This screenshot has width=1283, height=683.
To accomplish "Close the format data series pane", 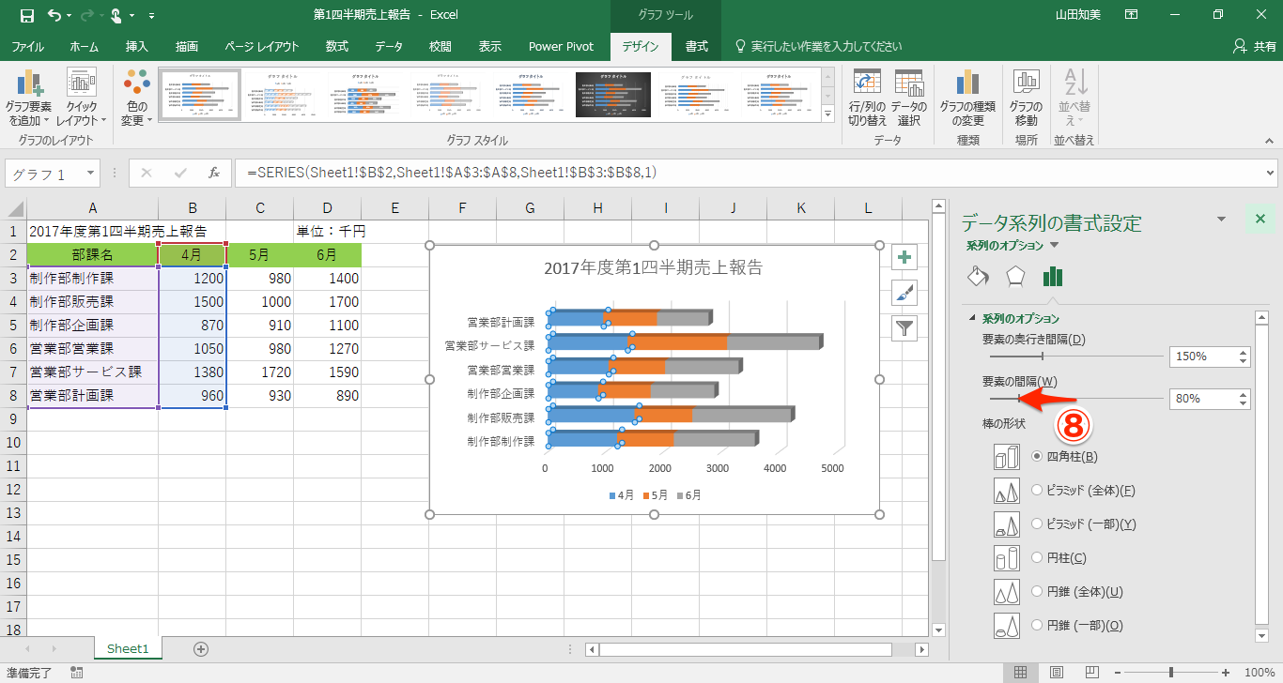I will click(x=1260, y=220).
